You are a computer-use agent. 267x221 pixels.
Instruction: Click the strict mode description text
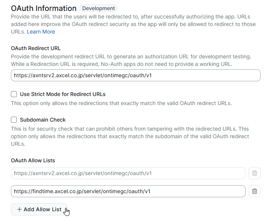point(121,103)
